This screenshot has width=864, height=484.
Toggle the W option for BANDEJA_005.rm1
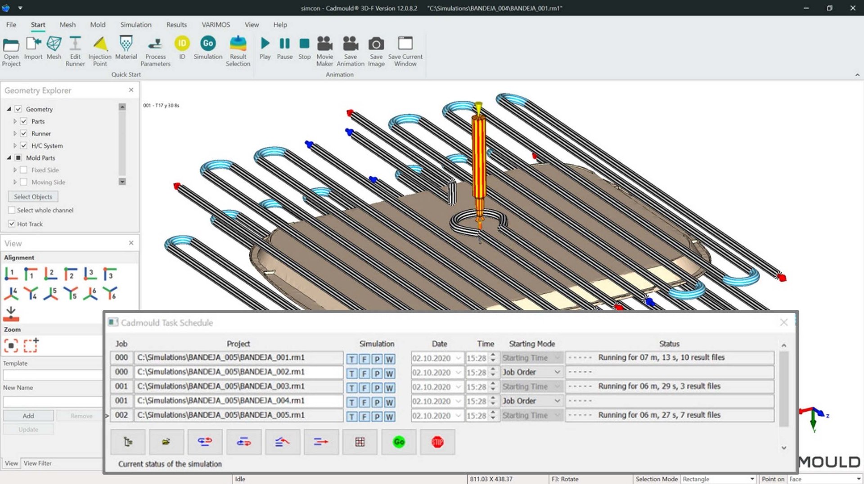point(390,417)
